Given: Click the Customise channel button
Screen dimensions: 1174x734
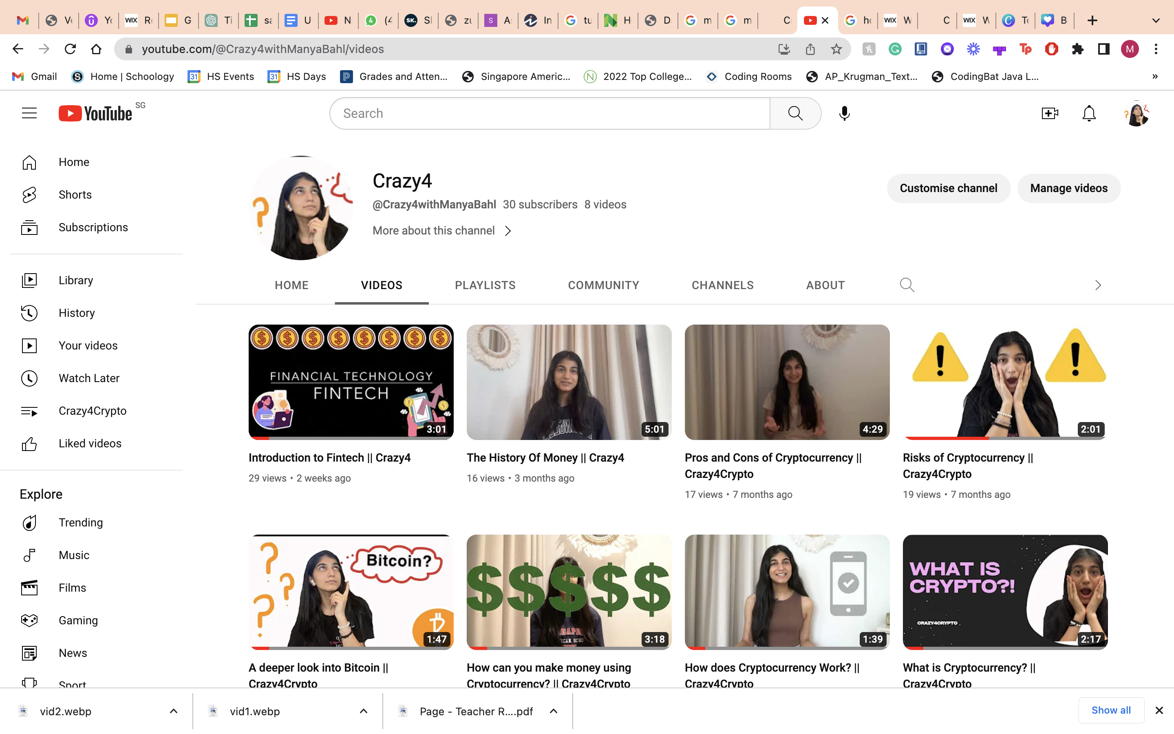Looking at the screenshot, I should tap(949, 188).
